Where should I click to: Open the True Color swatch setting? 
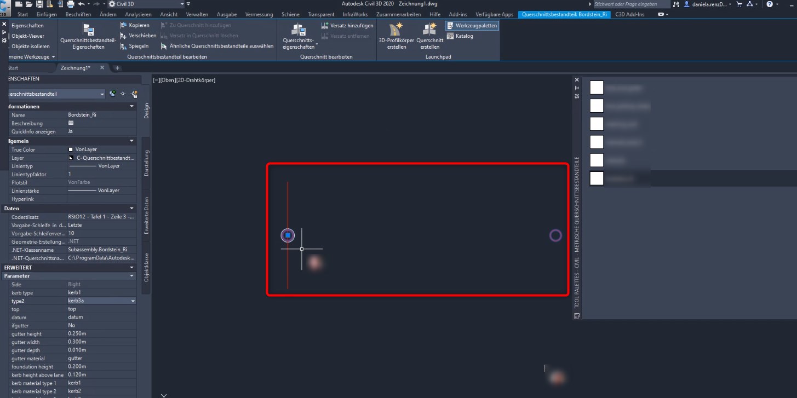coord(101,148)
